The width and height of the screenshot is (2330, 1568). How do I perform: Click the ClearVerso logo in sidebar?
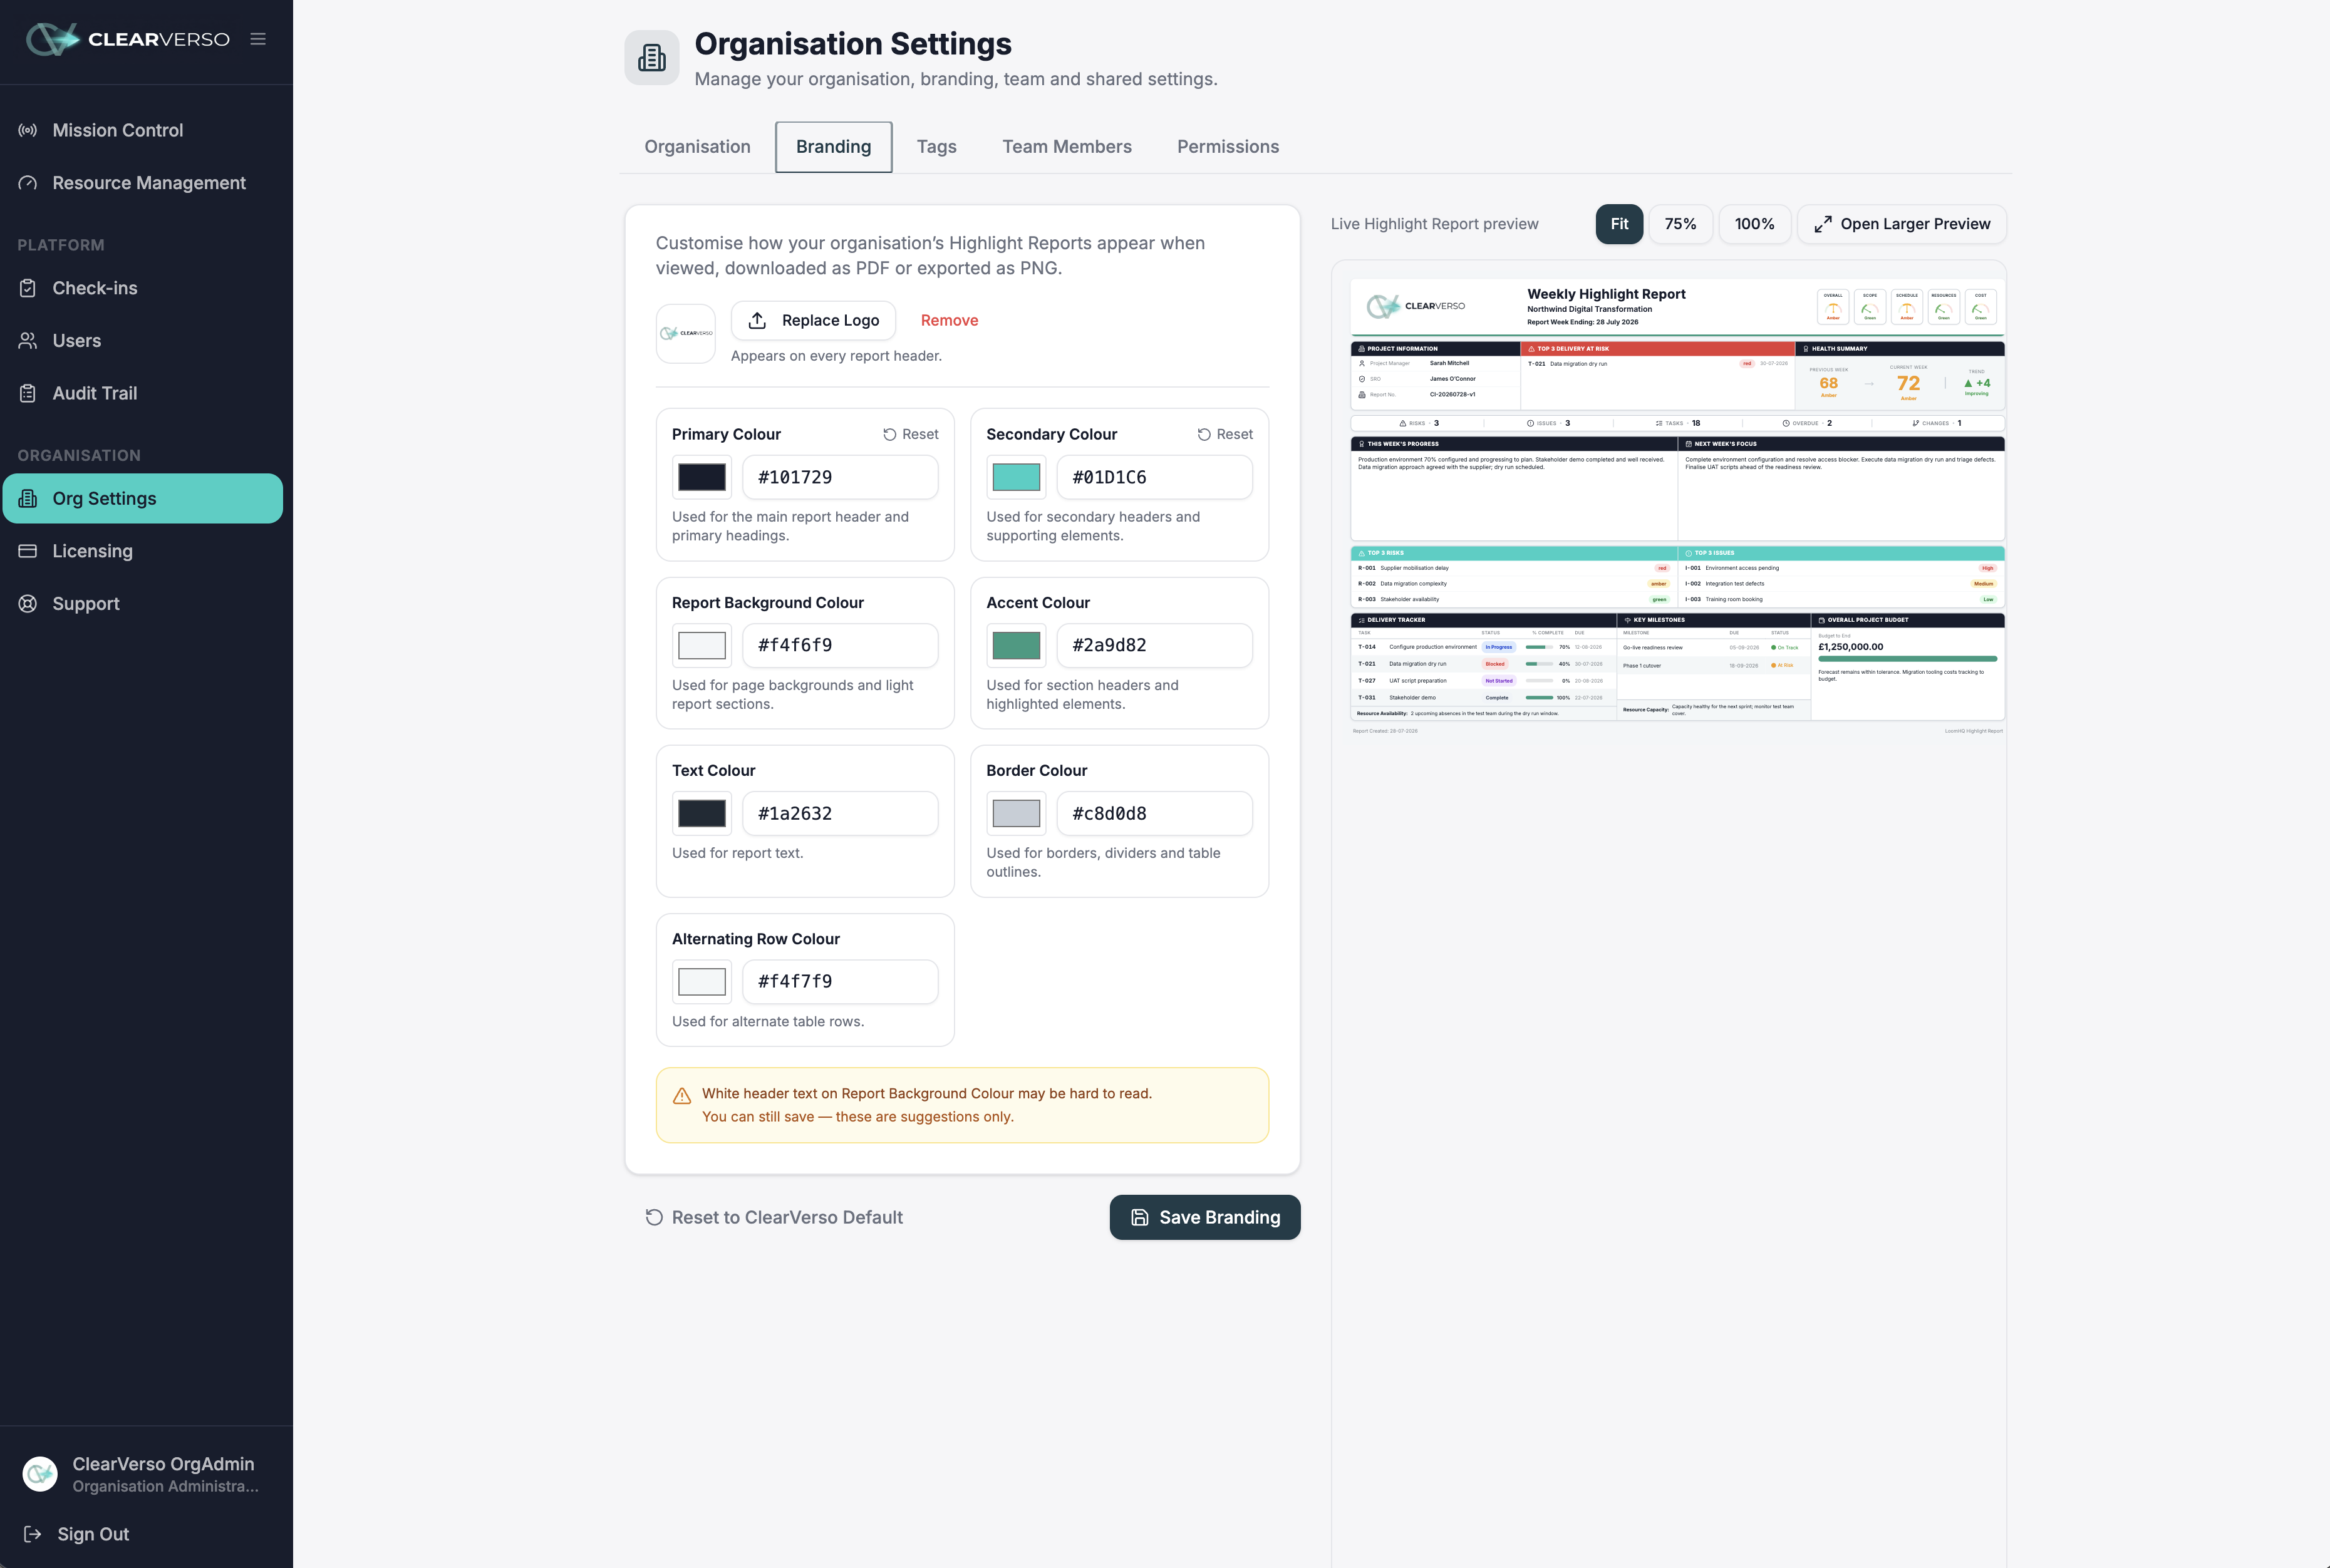click(128, 39)
